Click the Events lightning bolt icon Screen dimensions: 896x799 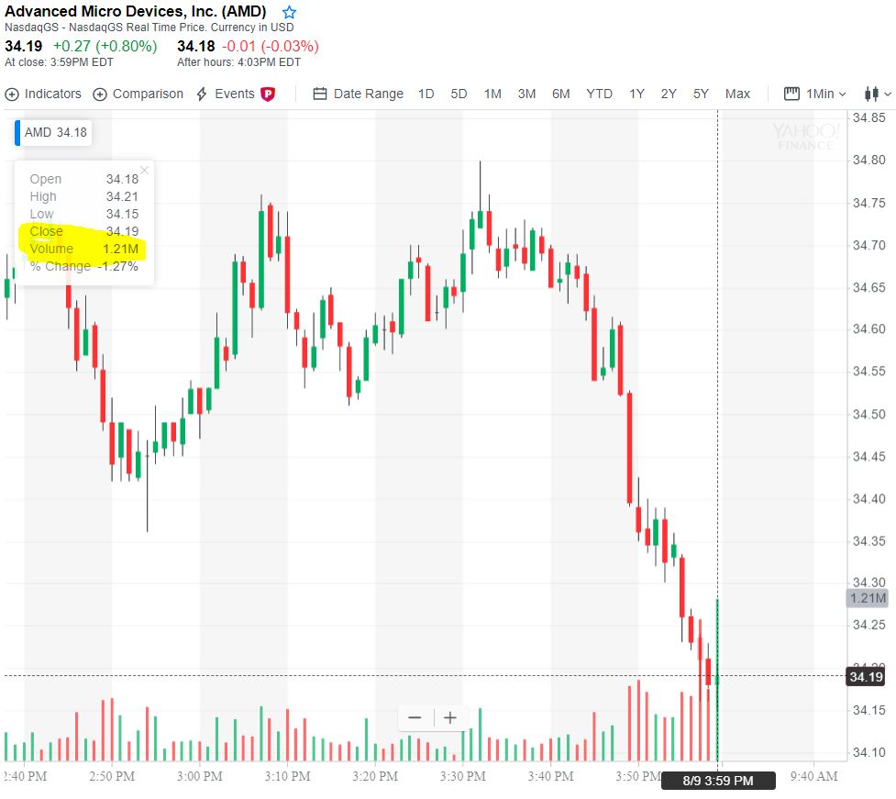[202, 94]
